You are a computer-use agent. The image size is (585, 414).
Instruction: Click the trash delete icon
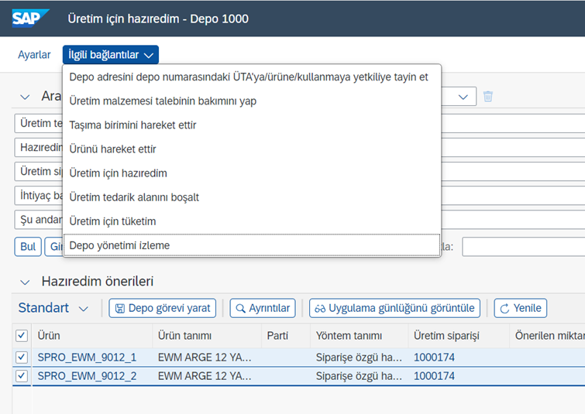[487, 97]
